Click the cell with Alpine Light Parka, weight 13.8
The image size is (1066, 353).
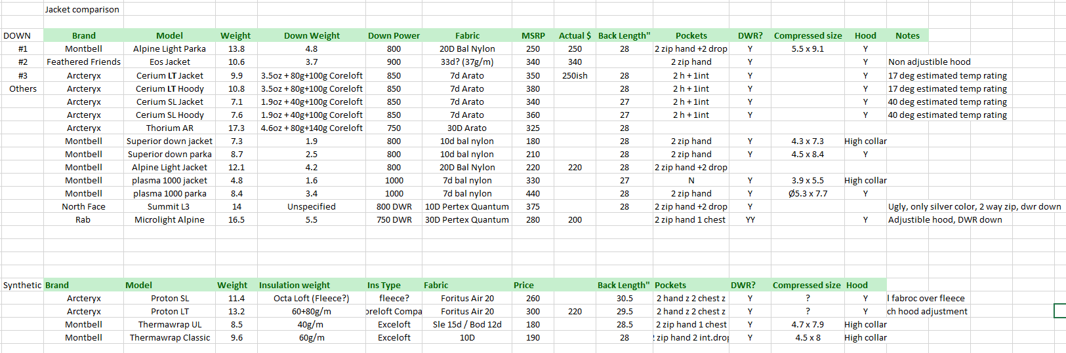pyautogui.click(x=169, y=49)
